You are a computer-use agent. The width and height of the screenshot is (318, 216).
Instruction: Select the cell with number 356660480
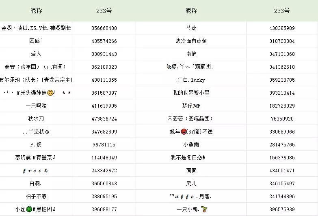pos(104,28)
